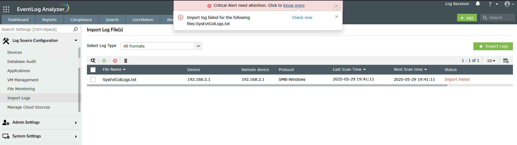The height and width of the screenshot is (145, 517).
Task: Focus the Search Settings input field
Action: (37, 29)
